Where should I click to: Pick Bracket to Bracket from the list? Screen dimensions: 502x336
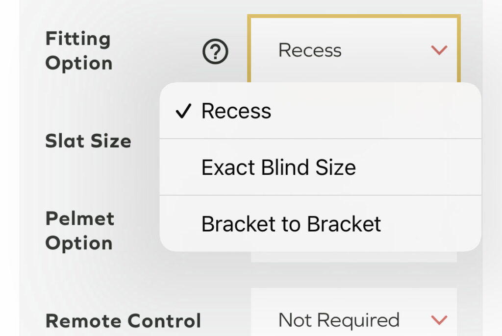click(x=291, y=224)
